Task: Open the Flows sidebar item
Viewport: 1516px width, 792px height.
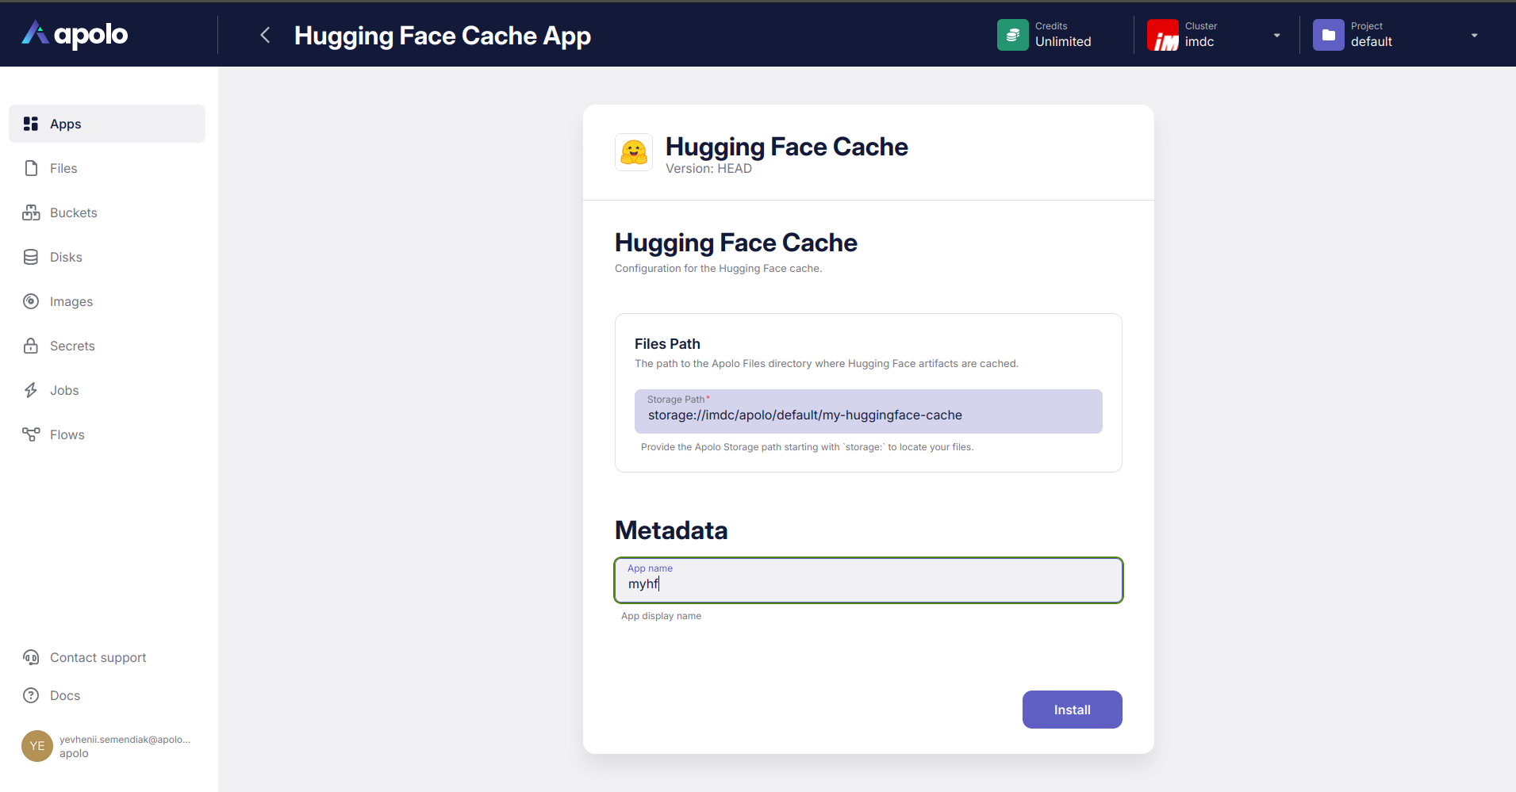Action: (x=67, y=434)
